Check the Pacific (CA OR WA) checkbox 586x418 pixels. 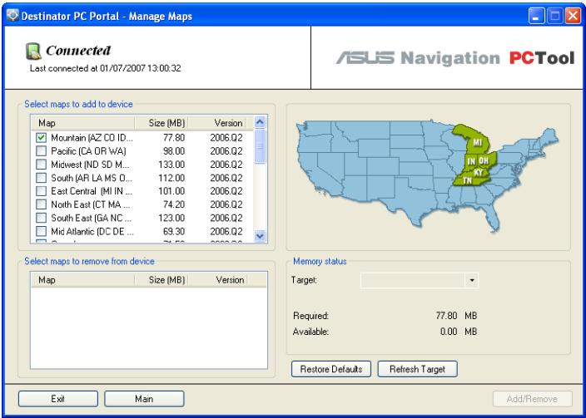(x=41, y=151)
